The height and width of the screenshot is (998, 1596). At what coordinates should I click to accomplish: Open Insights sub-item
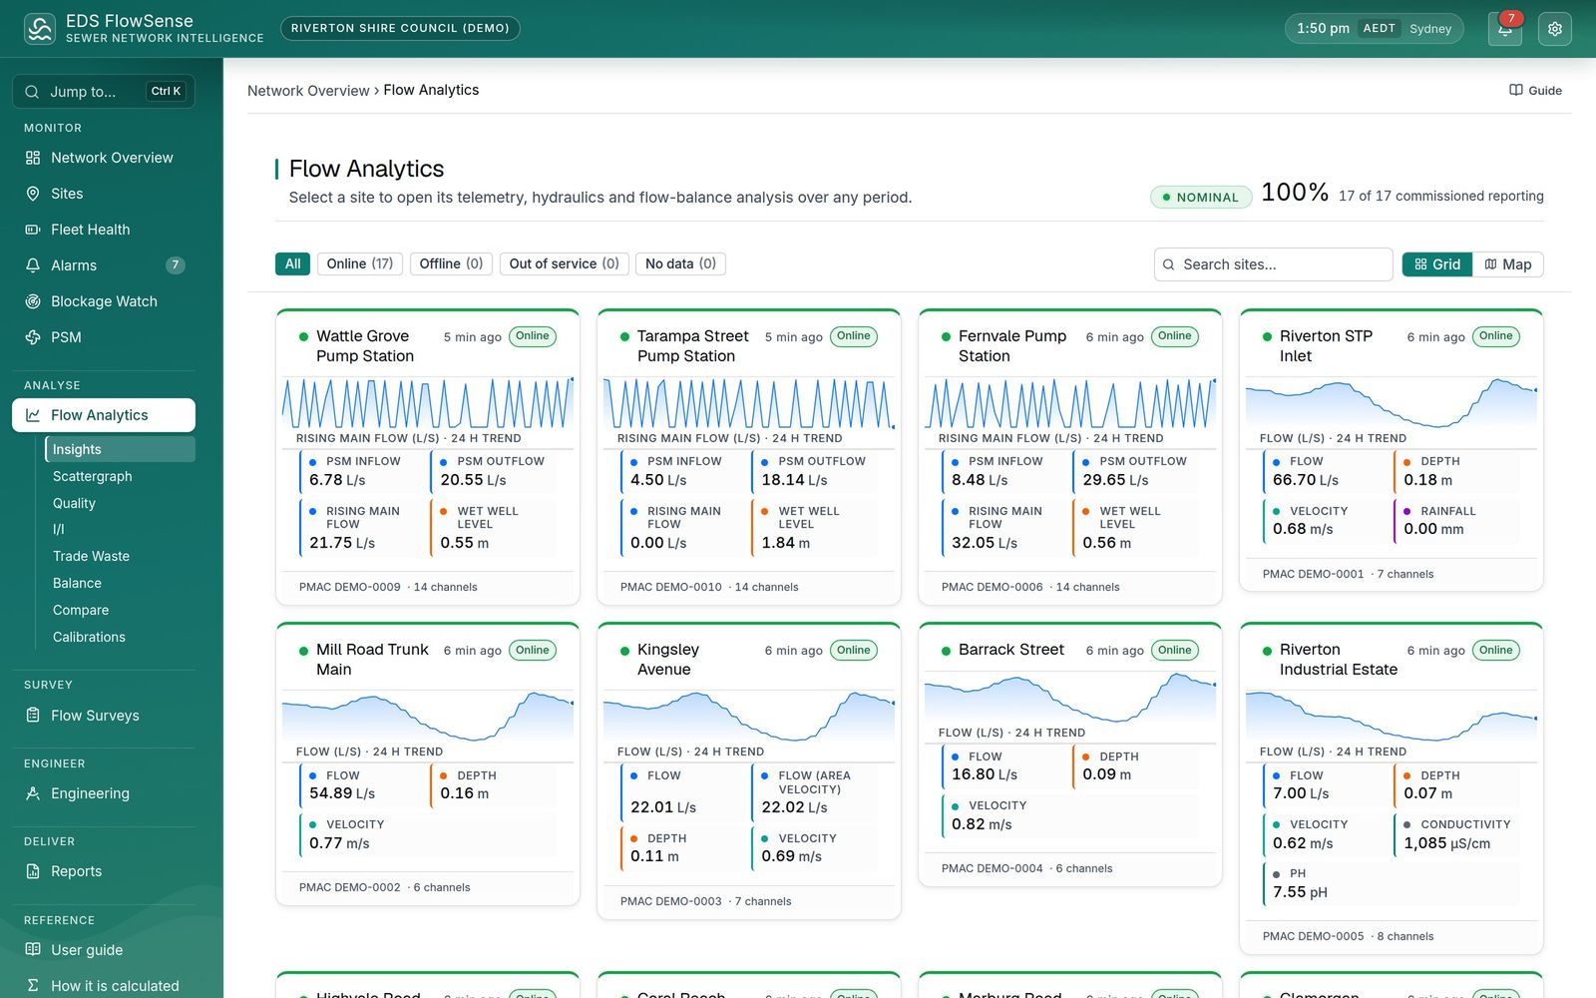coord(121,449)
